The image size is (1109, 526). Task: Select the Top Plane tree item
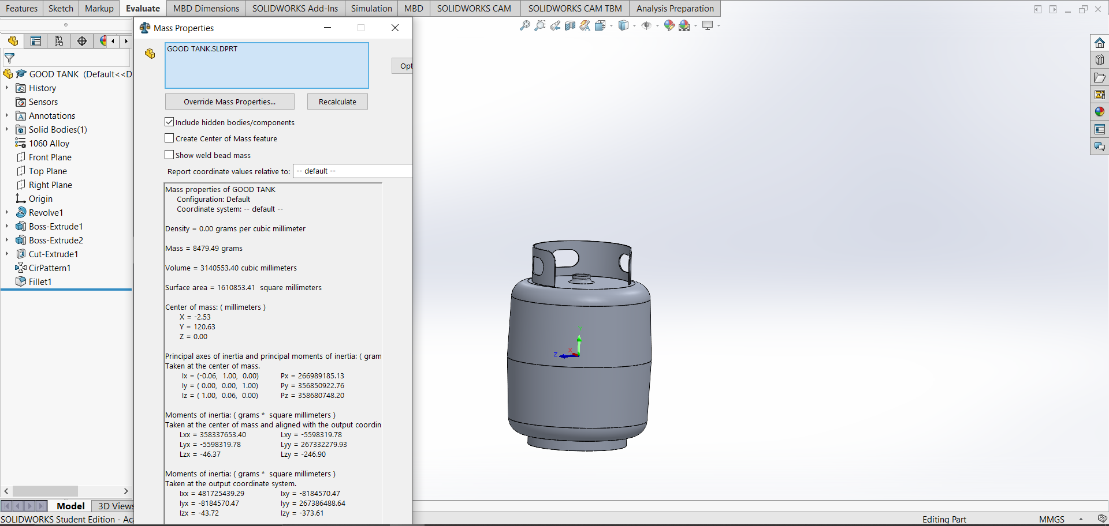point(48,171)
